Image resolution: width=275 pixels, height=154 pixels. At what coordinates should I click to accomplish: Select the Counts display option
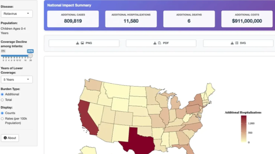(x=2, y=113)
